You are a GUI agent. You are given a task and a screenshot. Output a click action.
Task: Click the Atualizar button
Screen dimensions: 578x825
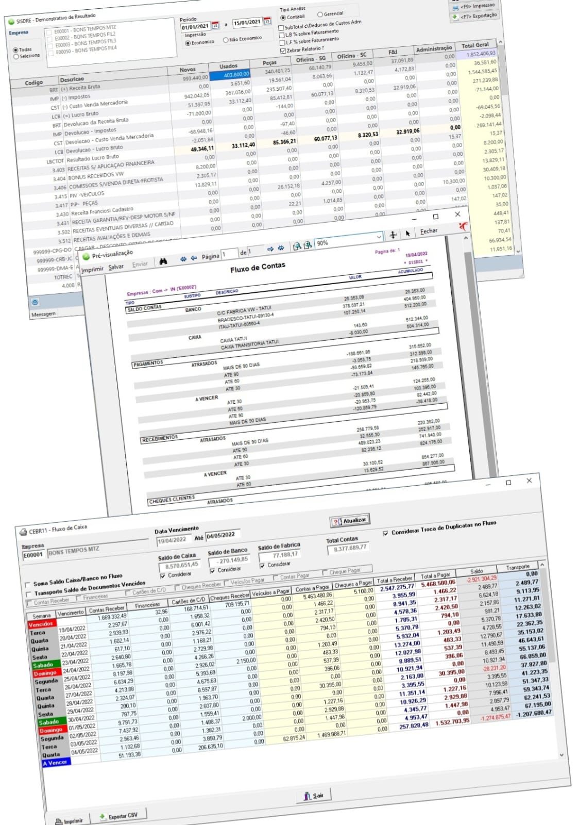(x=350, y=521)
